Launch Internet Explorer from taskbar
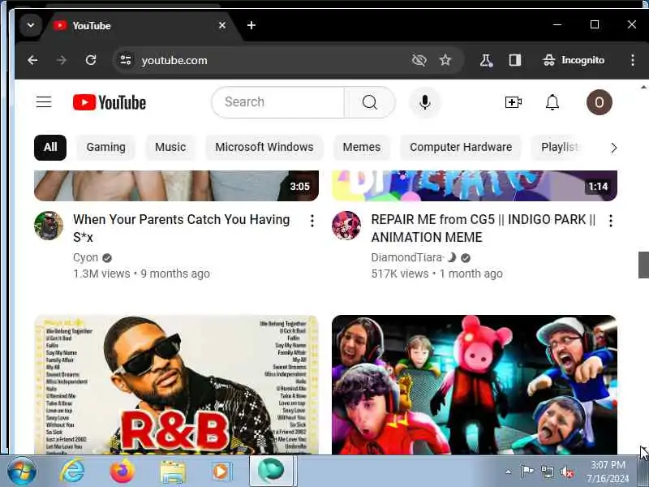Viewport: 649px width, 487px height. coord(72,472)
